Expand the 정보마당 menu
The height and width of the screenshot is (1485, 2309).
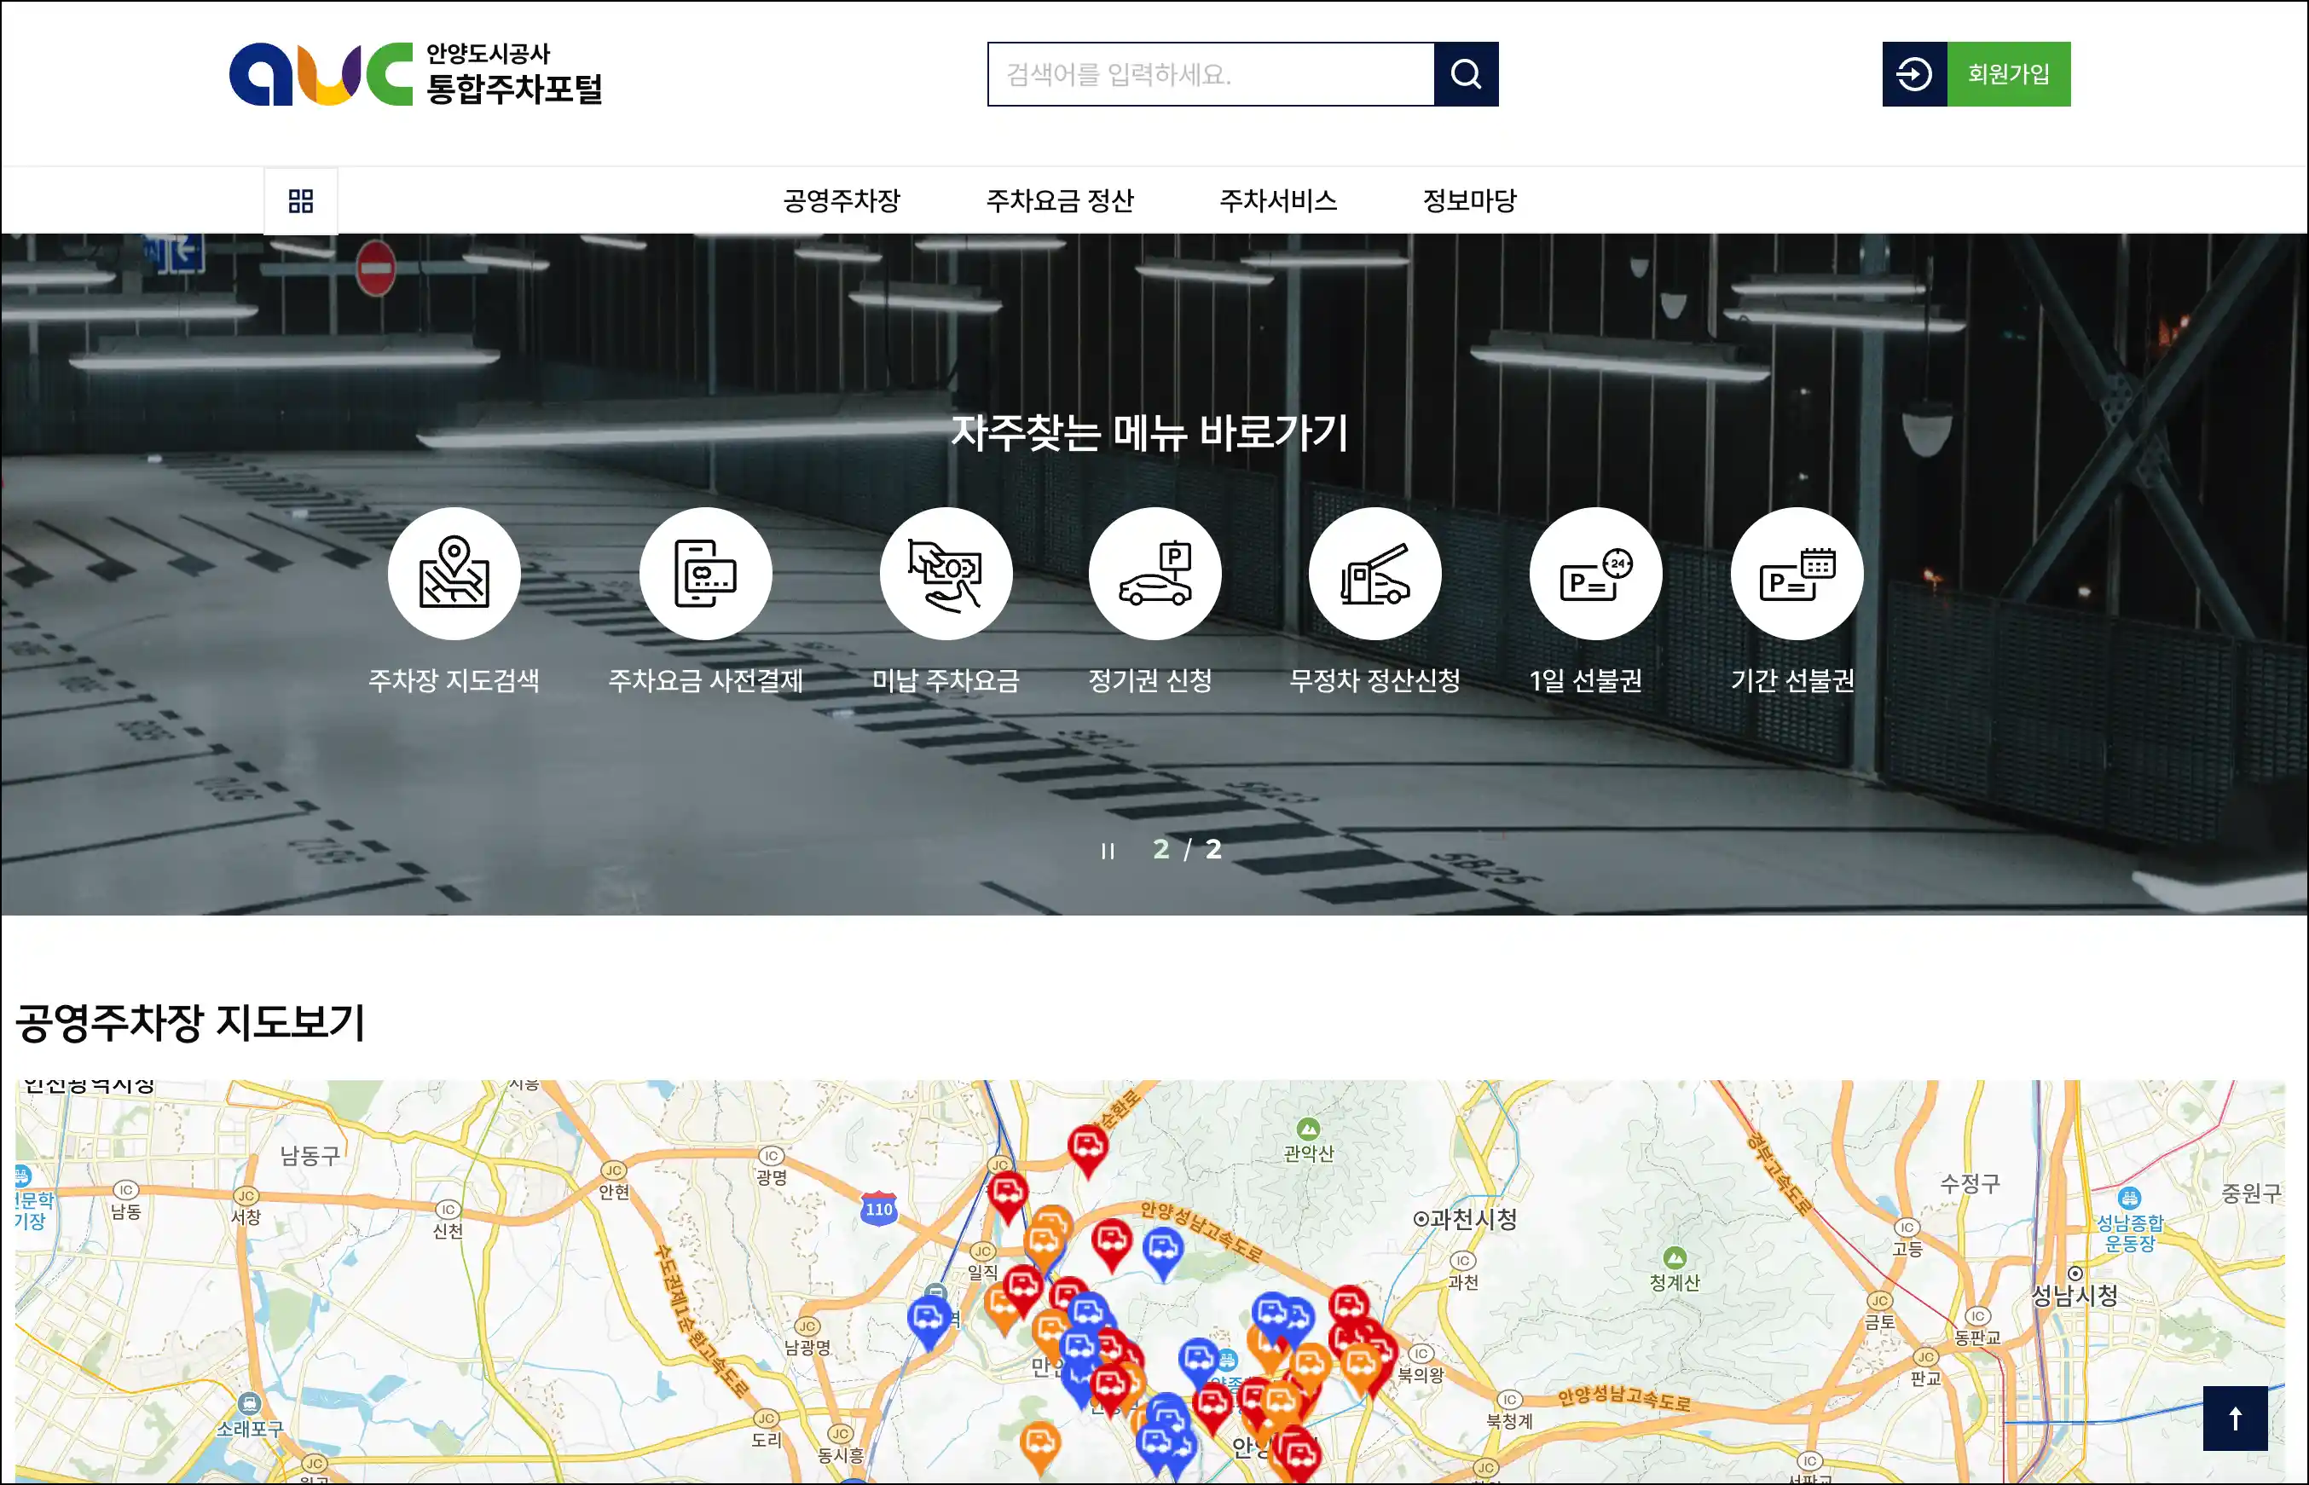pyautogui.click(x=1469, y=200)
